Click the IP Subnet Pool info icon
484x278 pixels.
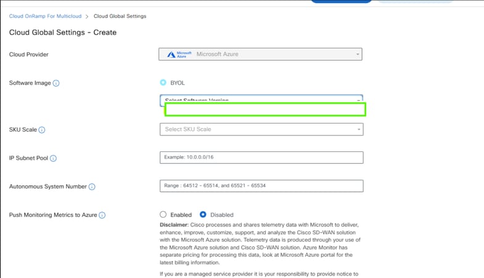(53, 158)
